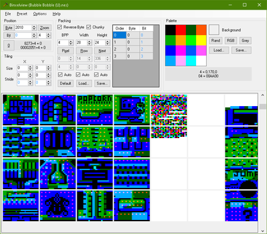Open the Preset menu
This screenshot has width=267, height=234.
pos(22,14)
